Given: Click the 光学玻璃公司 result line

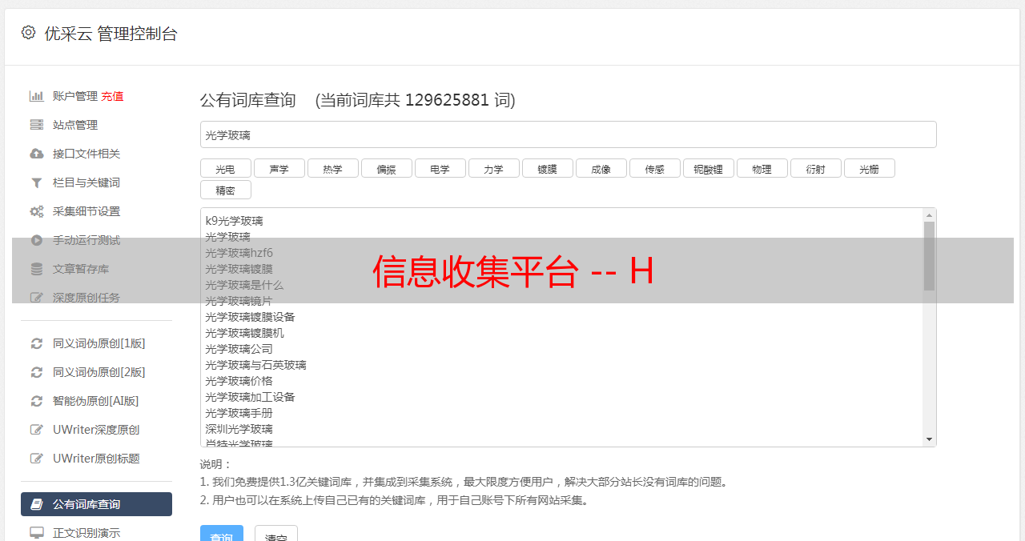Looking at the screenshot, I should click(239, 349).
